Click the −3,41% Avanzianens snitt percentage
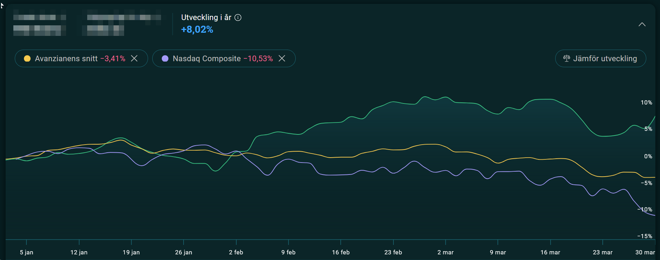This screenshot has height=260, width=660. click(113, 58)
